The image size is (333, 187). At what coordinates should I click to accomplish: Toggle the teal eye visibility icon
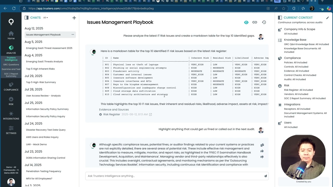246,22
